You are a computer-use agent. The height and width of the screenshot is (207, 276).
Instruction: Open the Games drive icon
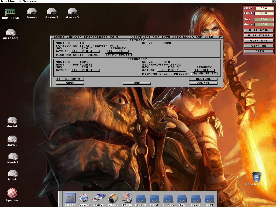point(32,13)
